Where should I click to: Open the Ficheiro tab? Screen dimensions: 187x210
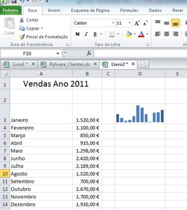10,10
